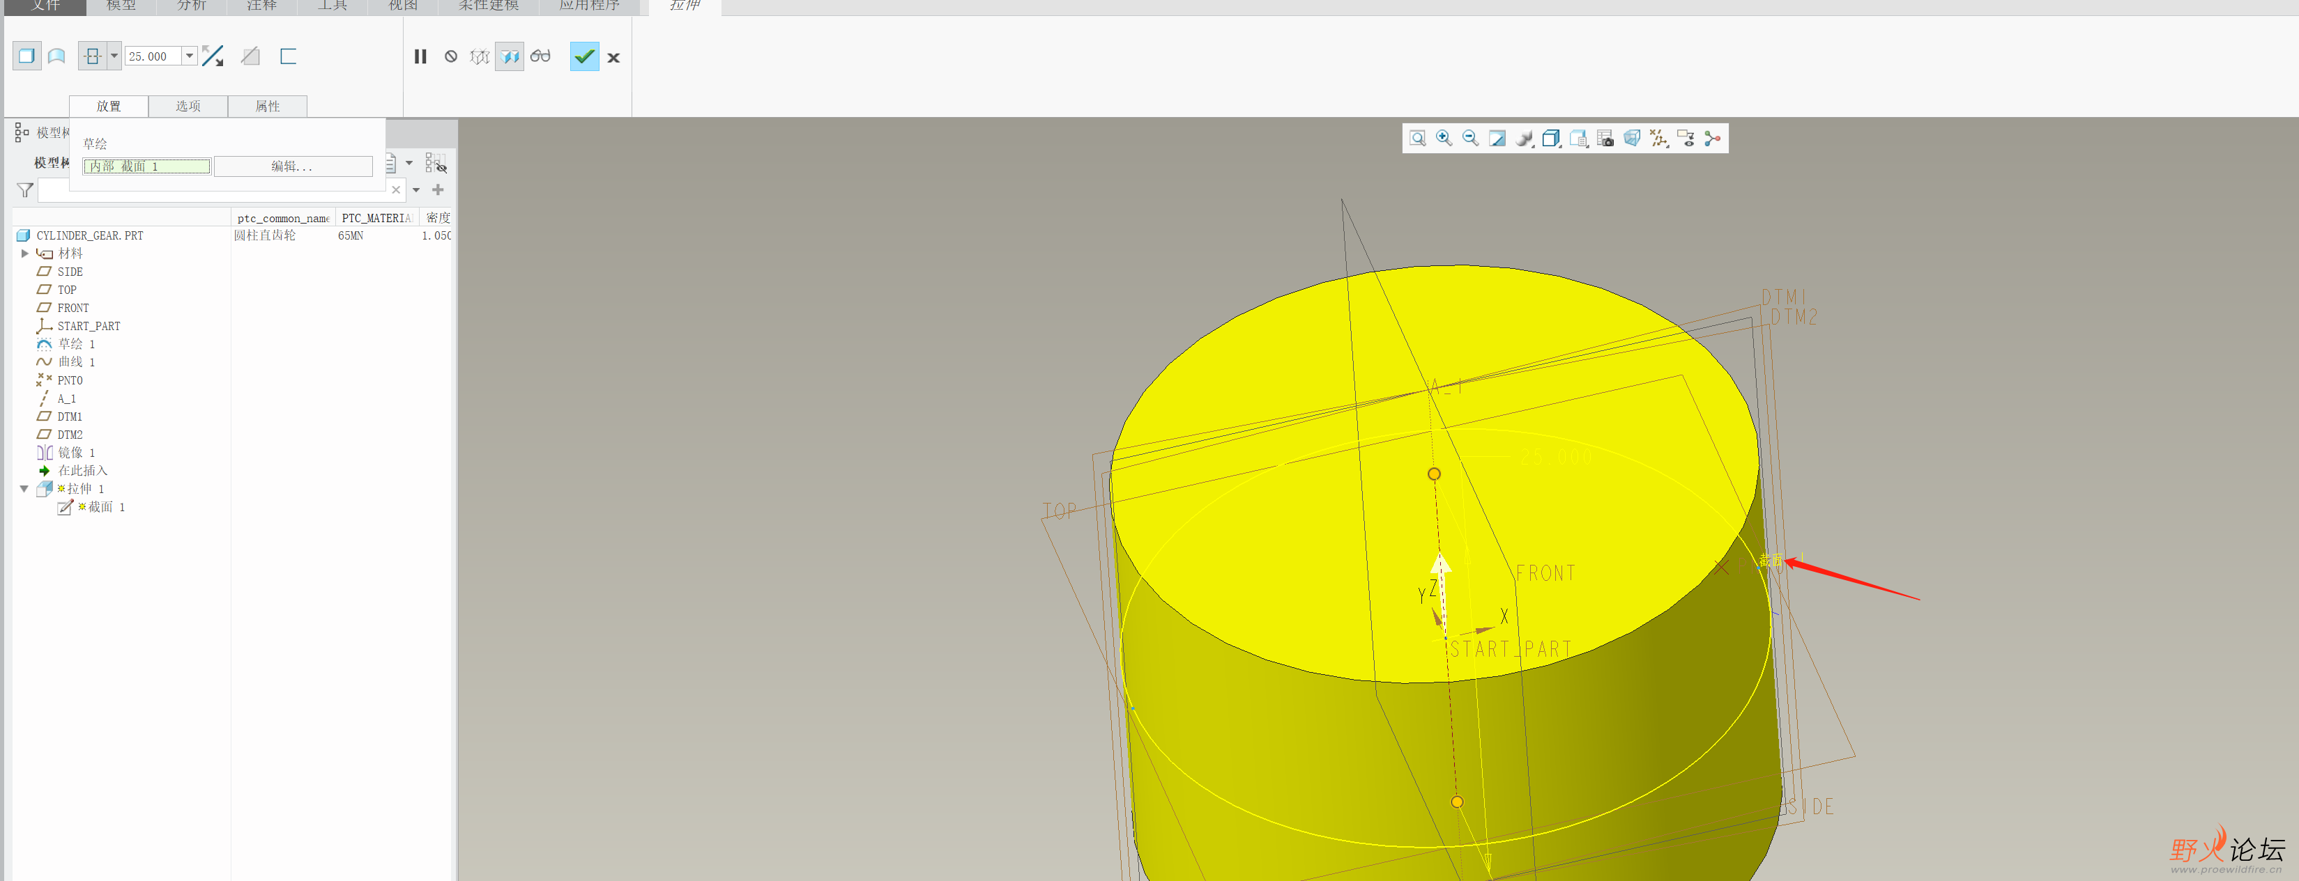
Task: Click the glasses verify feature icon
Action: point(540,56)
